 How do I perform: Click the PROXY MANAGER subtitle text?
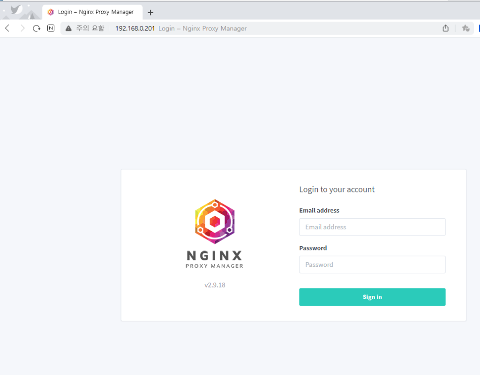click(214, 266)
